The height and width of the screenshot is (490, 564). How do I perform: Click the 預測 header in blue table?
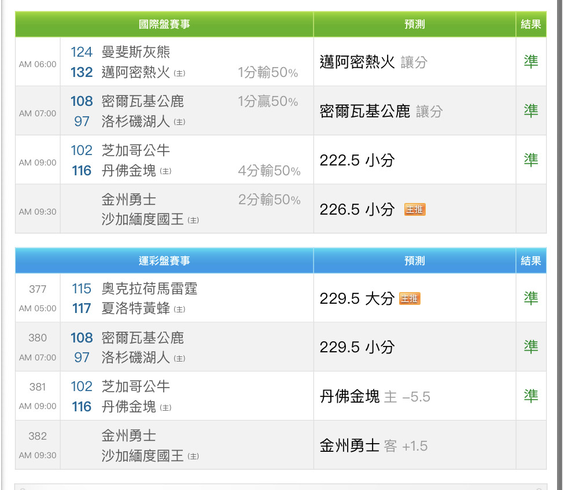[415, 260]
